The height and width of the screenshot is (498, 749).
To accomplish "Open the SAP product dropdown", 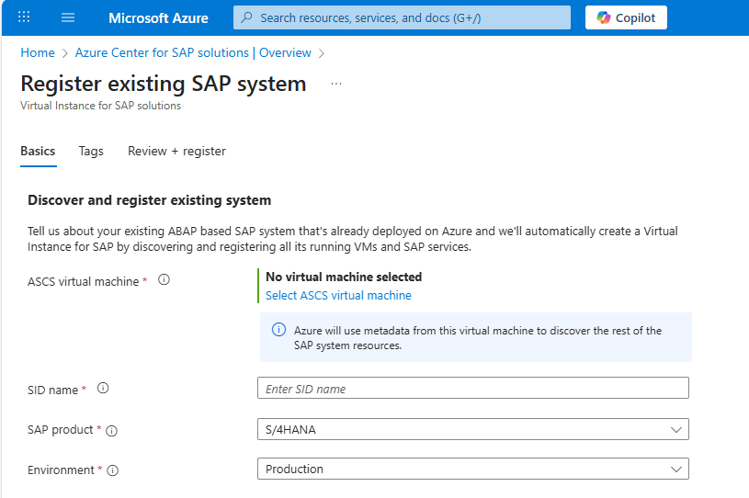I will pyautogui.click(x=473, y=429).
